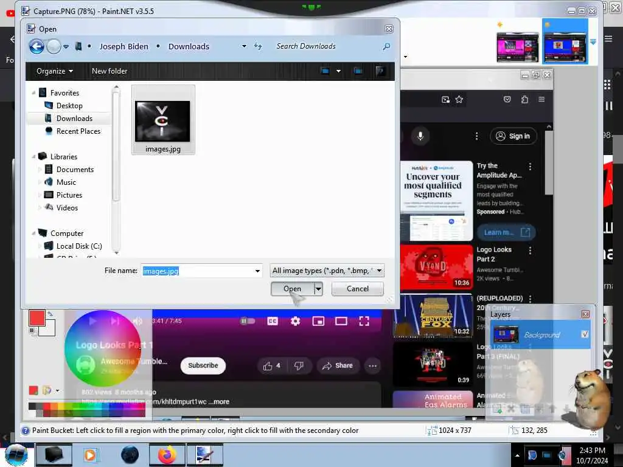The width and height of the screenshot is (623, 467).
Task: Open Windows Media Player from taskbar
Action: 90,455
